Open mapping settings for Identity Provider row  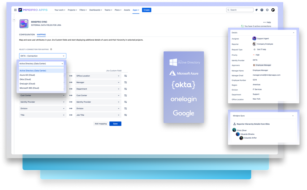(x=125, y=102)
